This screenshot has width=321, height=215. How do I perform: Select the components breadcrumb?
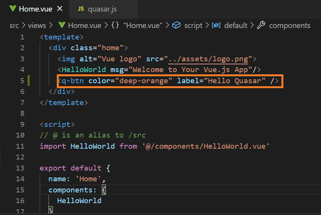(290, 26)
